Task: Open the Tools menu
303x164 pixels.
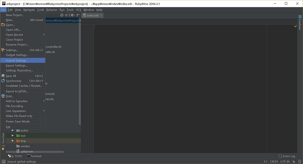Action: click(x=70, y=10)
